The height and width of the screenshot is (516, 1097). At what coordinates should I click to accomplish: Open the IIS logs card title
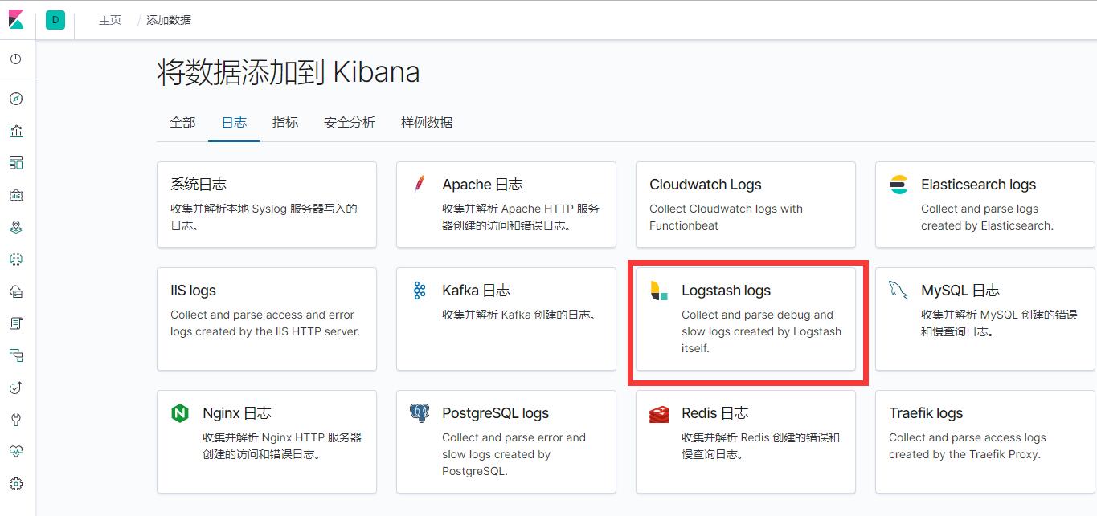[193, 291]
